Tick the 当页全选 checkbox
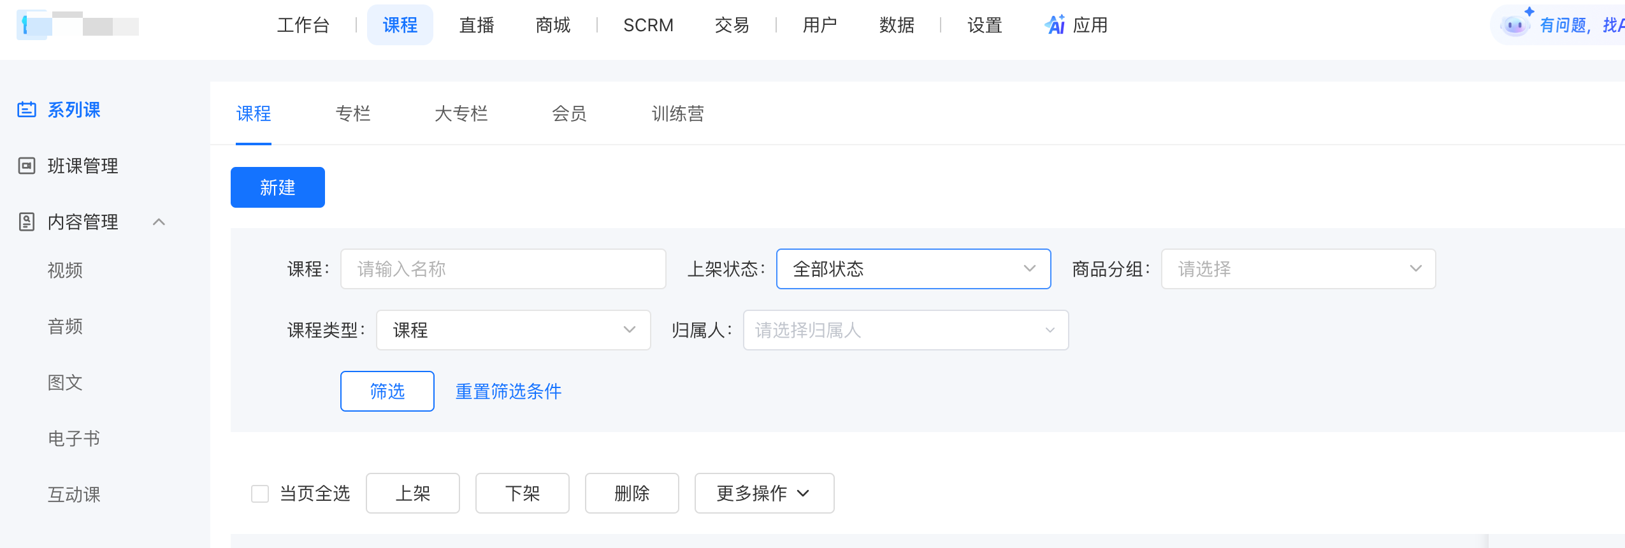This screenshot has height=548, width=1625. [x=260, y=494]
